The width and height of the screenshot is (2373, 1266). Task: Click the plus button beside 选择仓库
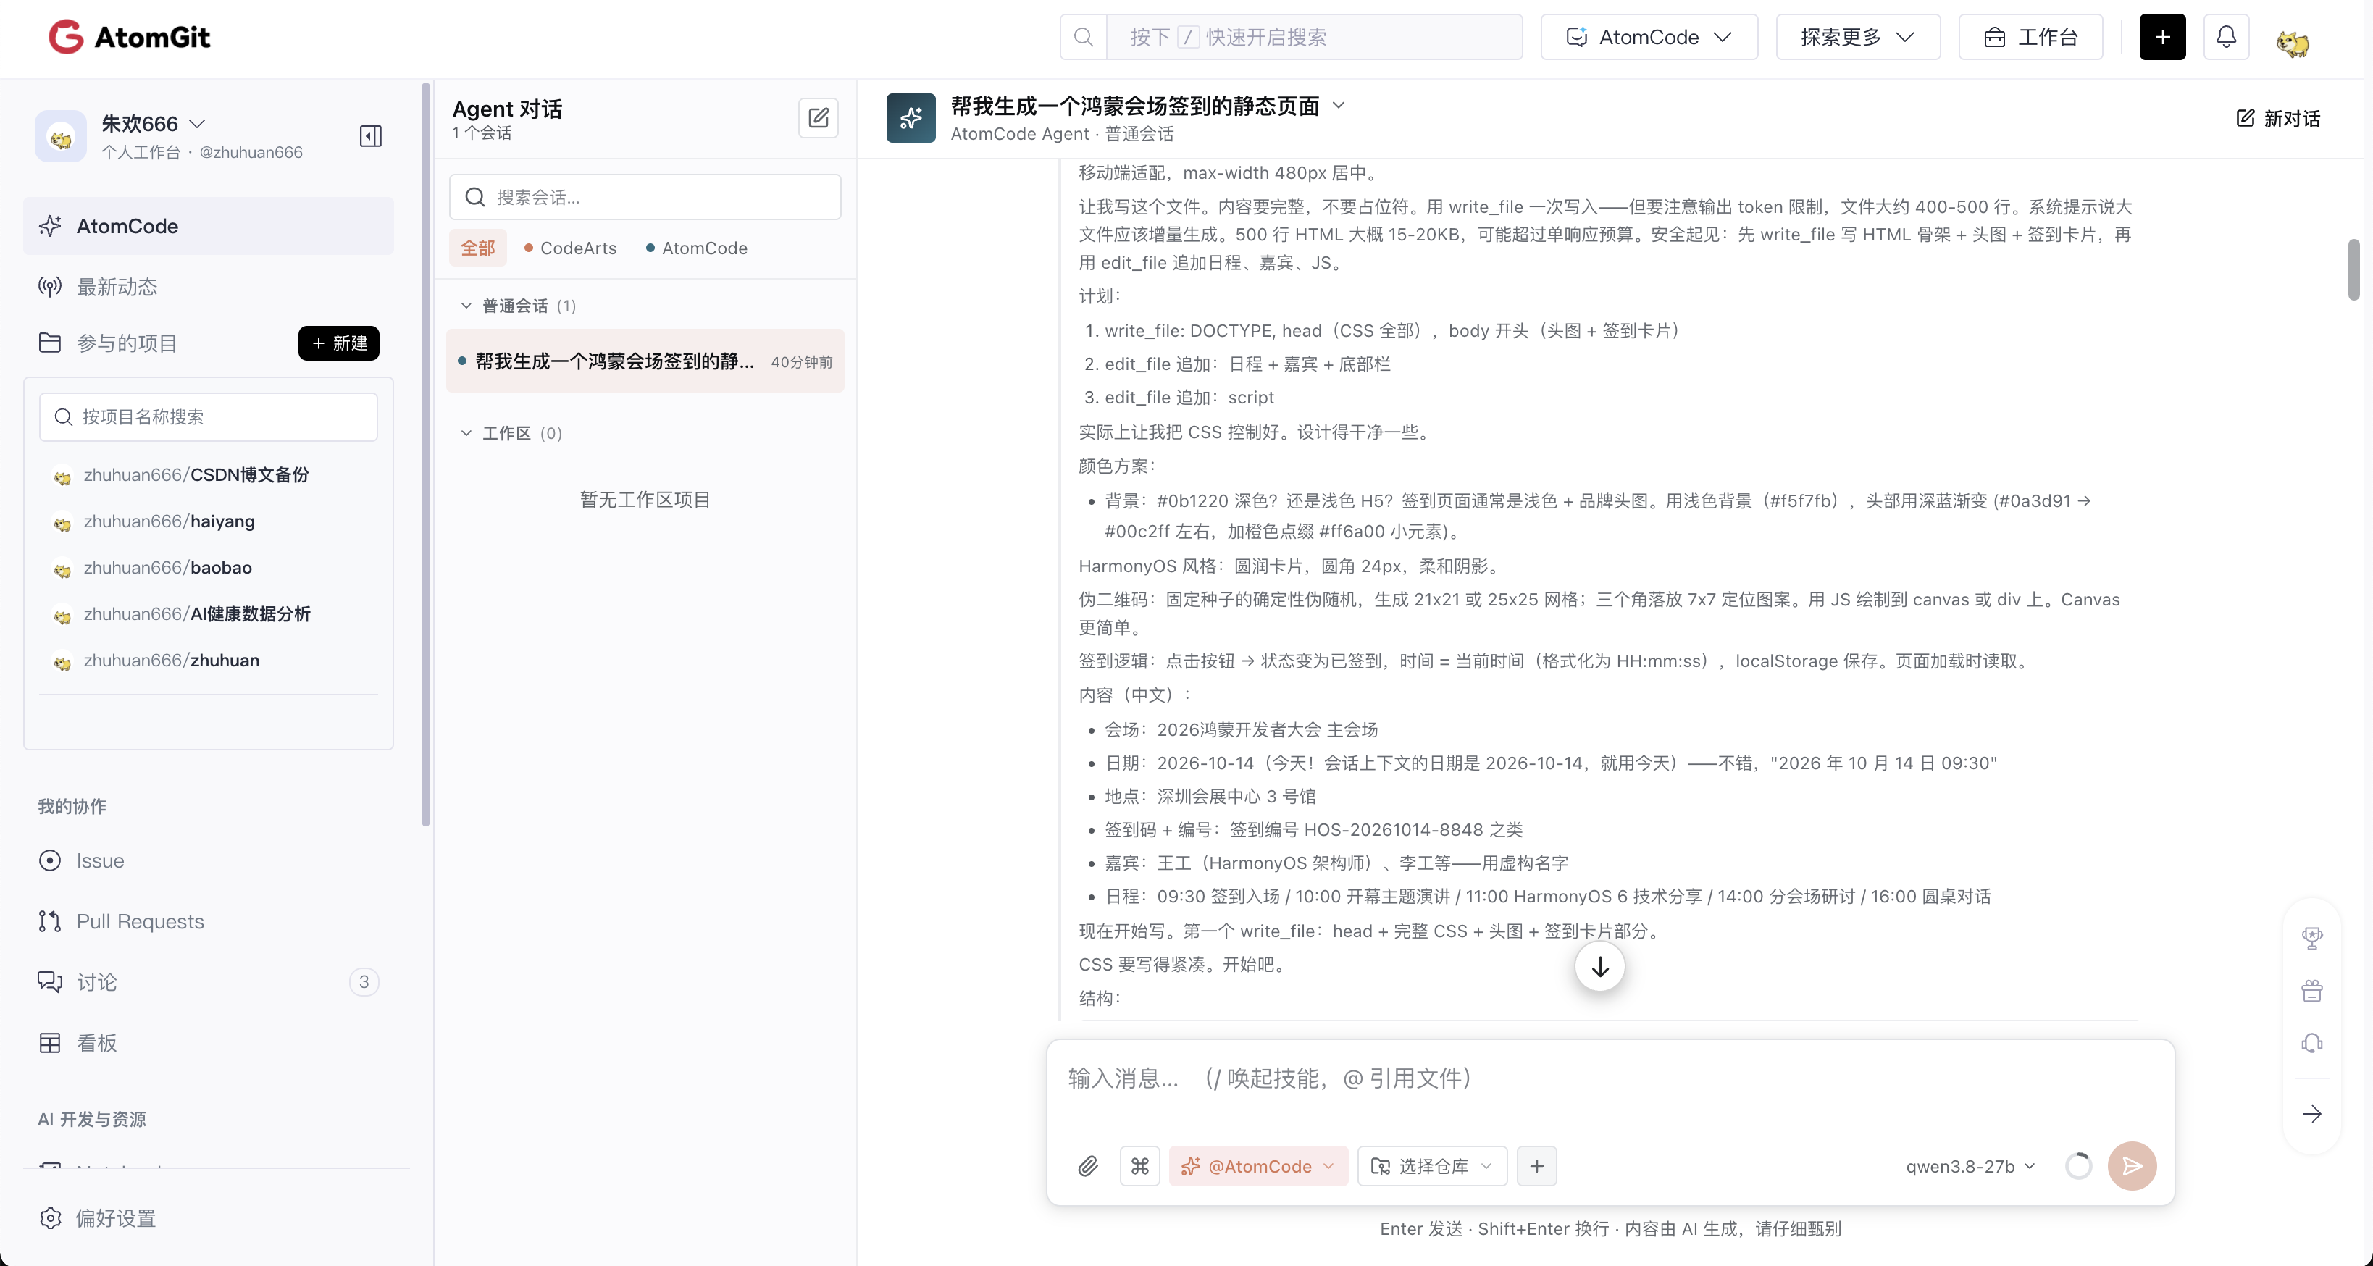[1536, 1167]
